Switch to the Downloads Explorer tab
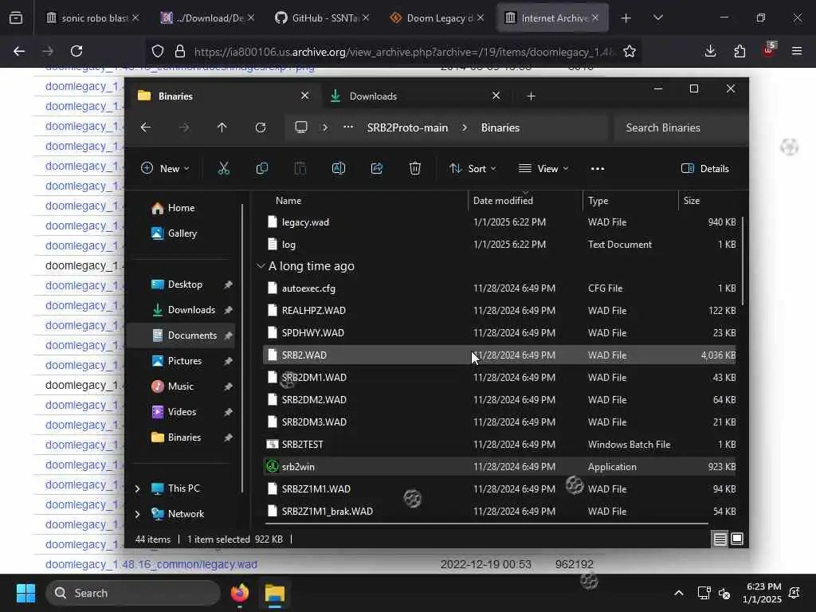 pyautogui.click(x=414, y=96)
